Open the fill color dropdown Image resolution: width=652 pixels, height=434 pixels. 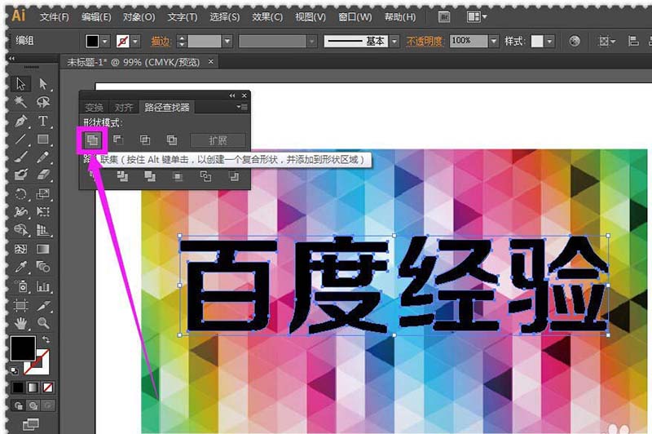point(105,41)
